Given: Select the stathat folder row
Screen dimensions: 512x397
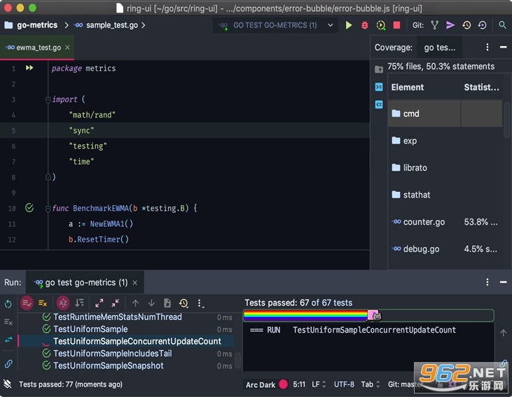Looking at the screenshot, I should click(445, 195).
